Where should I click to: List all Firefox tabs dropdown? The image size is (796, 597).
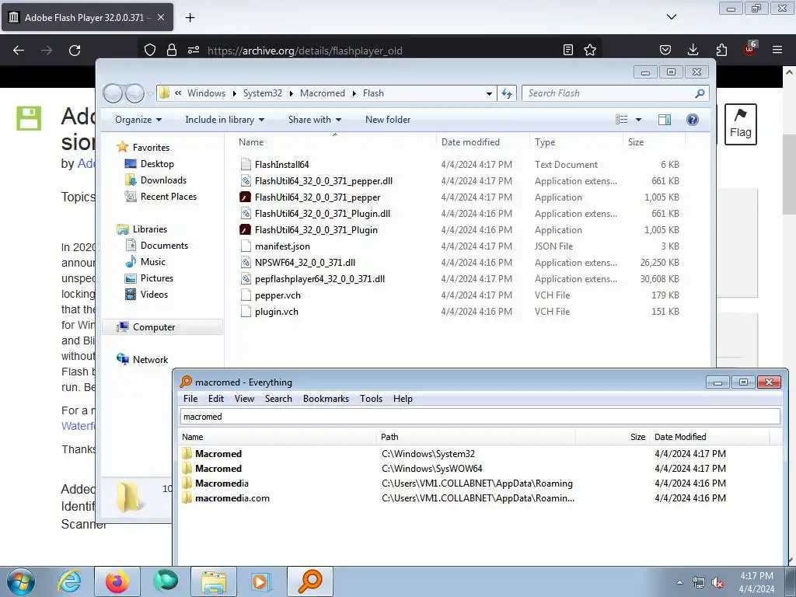[671, 17]
